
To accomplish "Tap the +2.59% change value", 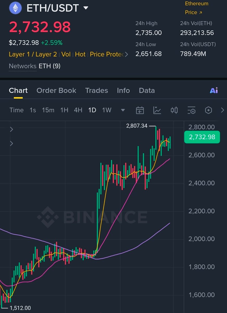I will click(x=52, y=43).
